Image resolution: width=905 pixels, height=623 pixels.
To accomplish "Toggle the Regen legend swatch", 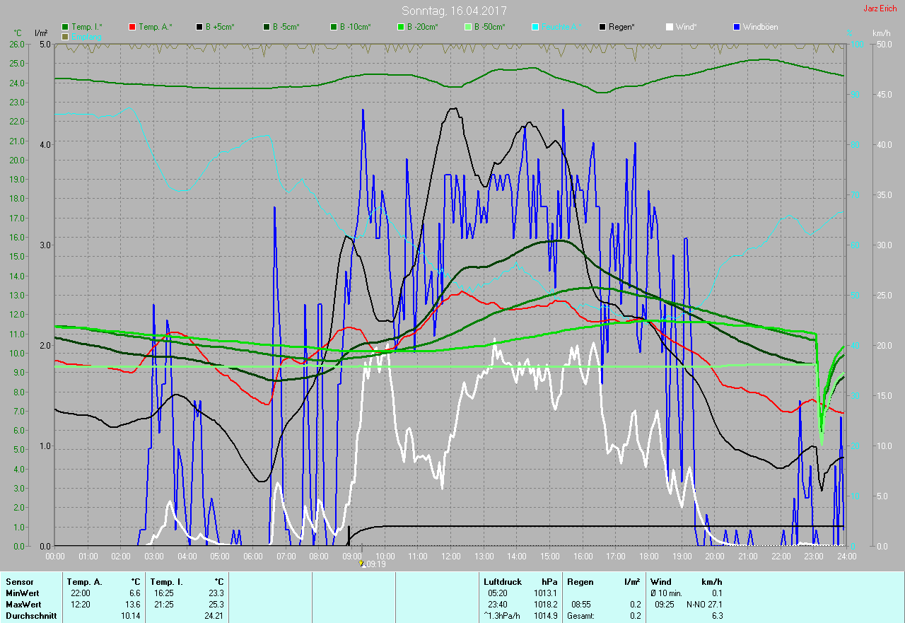I will point(602,27).
